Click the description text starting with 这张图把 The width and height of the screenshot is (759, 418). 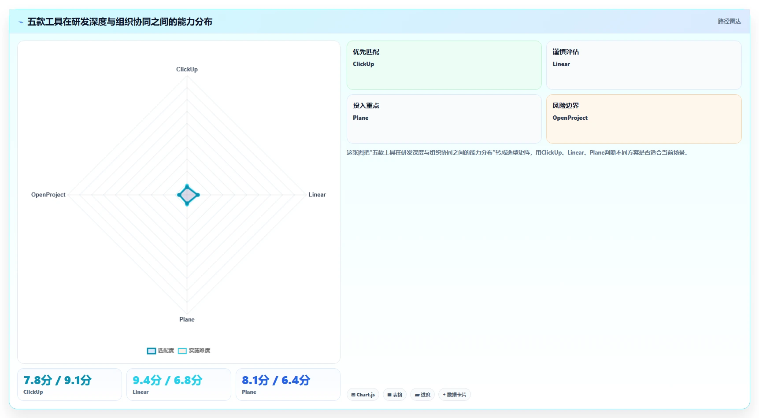point(518,153)
